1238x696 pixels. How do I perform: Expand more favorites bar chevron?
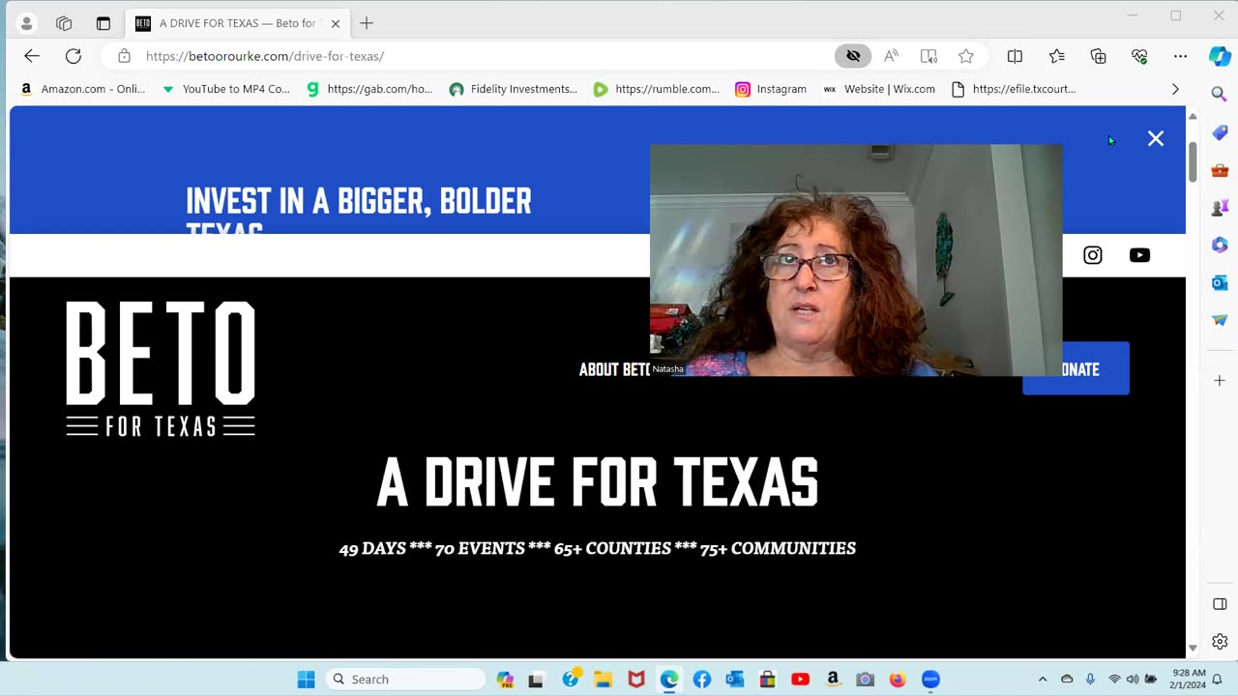pos(1175,89)
